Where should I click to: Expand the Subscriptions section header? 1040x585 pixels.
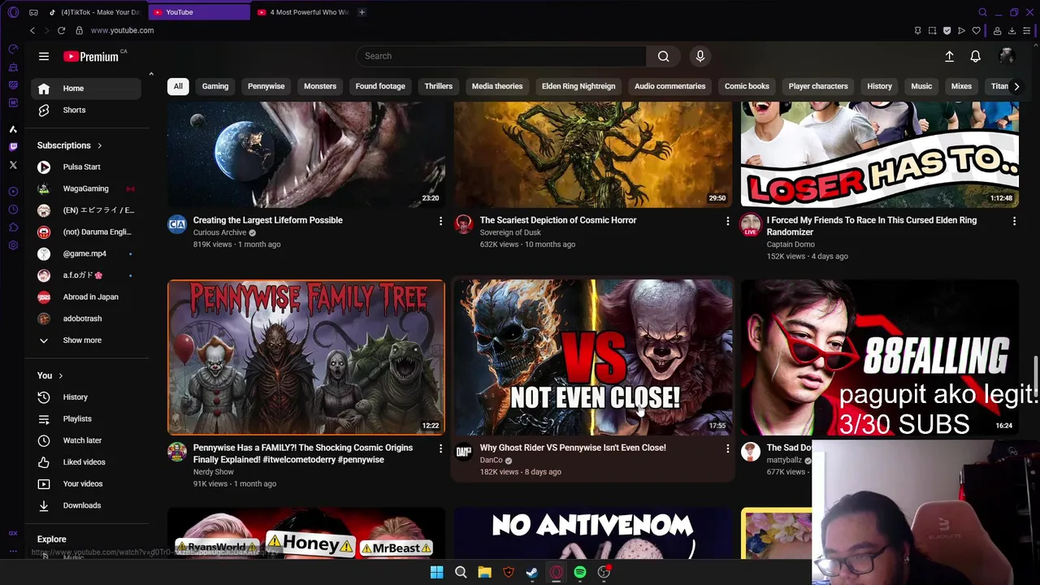click(70, 145)
